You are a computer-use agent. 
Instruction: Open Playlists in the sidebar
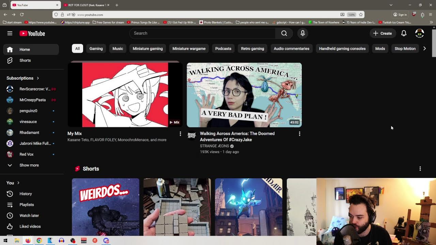(x=31, y=205)
